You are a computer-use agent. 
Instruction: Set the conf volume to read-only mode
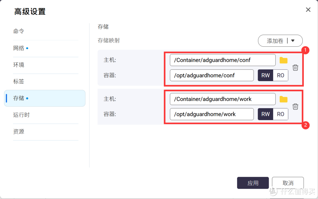pyautogui.click(x=280, y=75)
